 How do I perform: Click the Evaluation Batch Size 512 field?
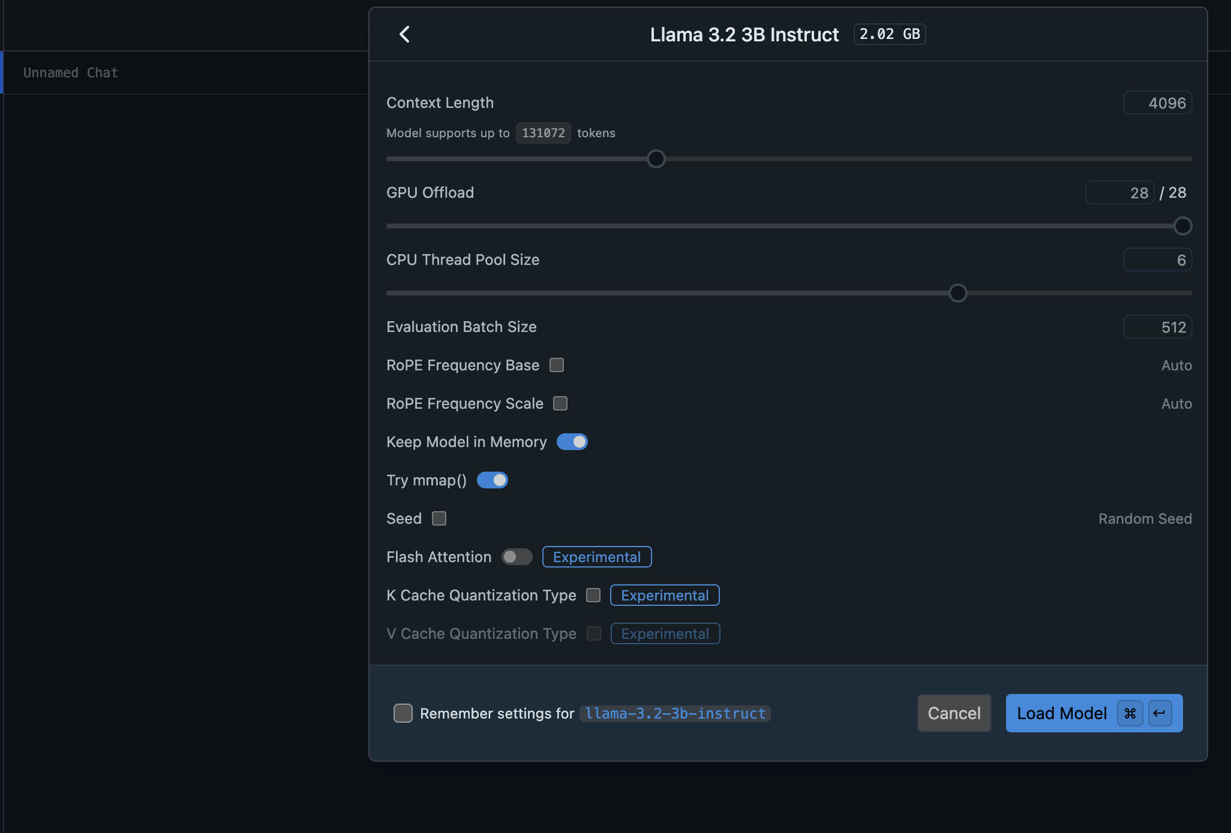(1157, 327)
